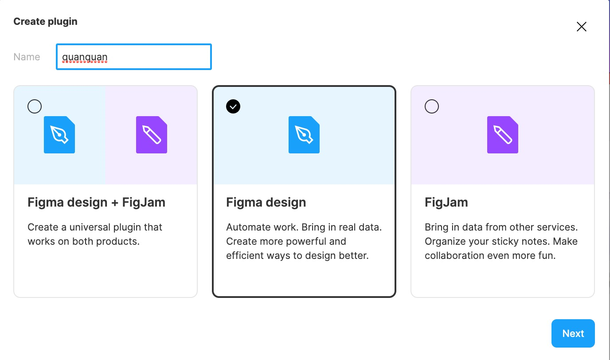Select the Figma design + FigJam radio button
The height and width of the screenshot is (360, 610).
click(x=35, y=106)
